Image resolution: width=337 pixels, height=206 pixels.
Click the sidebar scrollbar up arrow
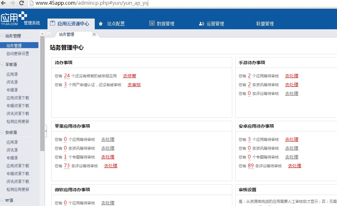pos(42,34)
